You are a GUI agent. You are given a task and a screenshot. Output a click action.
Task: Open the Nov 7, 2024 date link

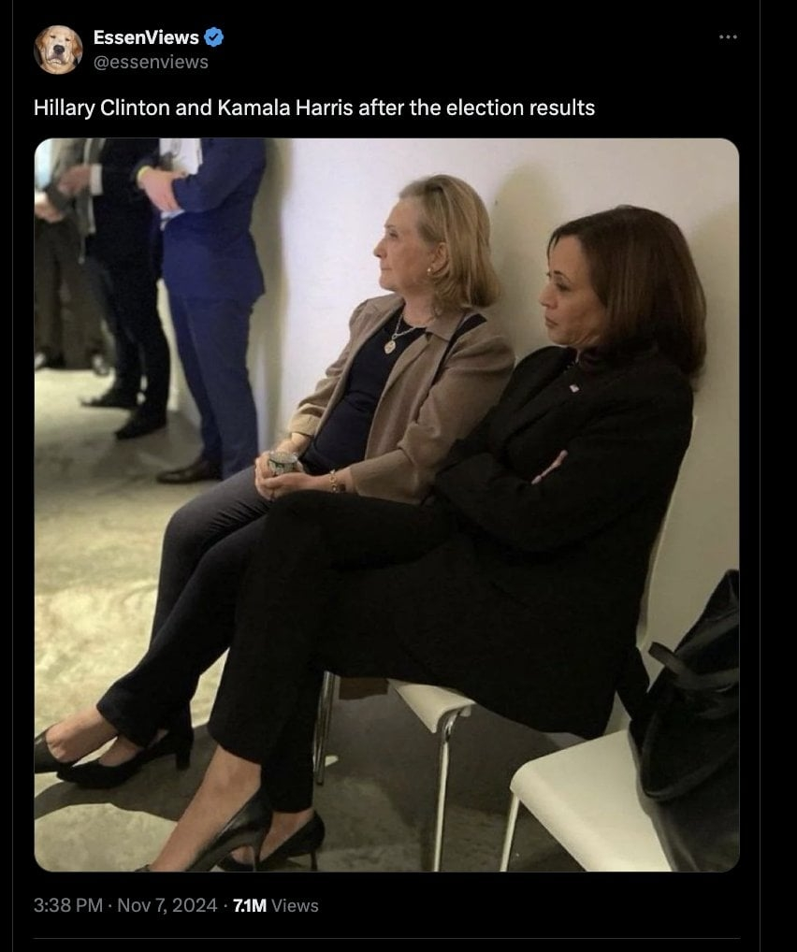tap(167, 905)
